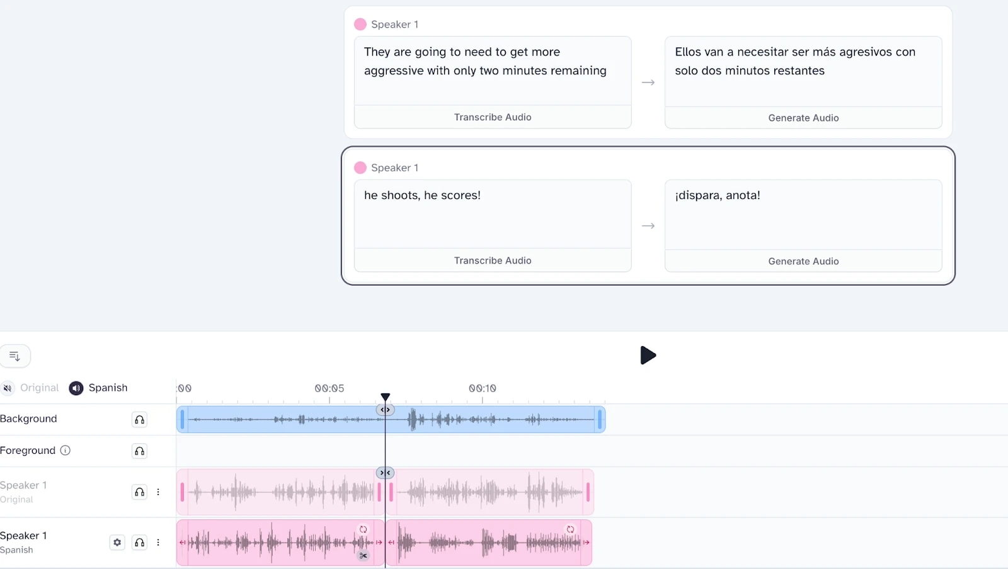The width and height of the screenshot is (1008, 569).
Task: Solo the Foreground track with headphones icon
Action: (x=139, y=451)
